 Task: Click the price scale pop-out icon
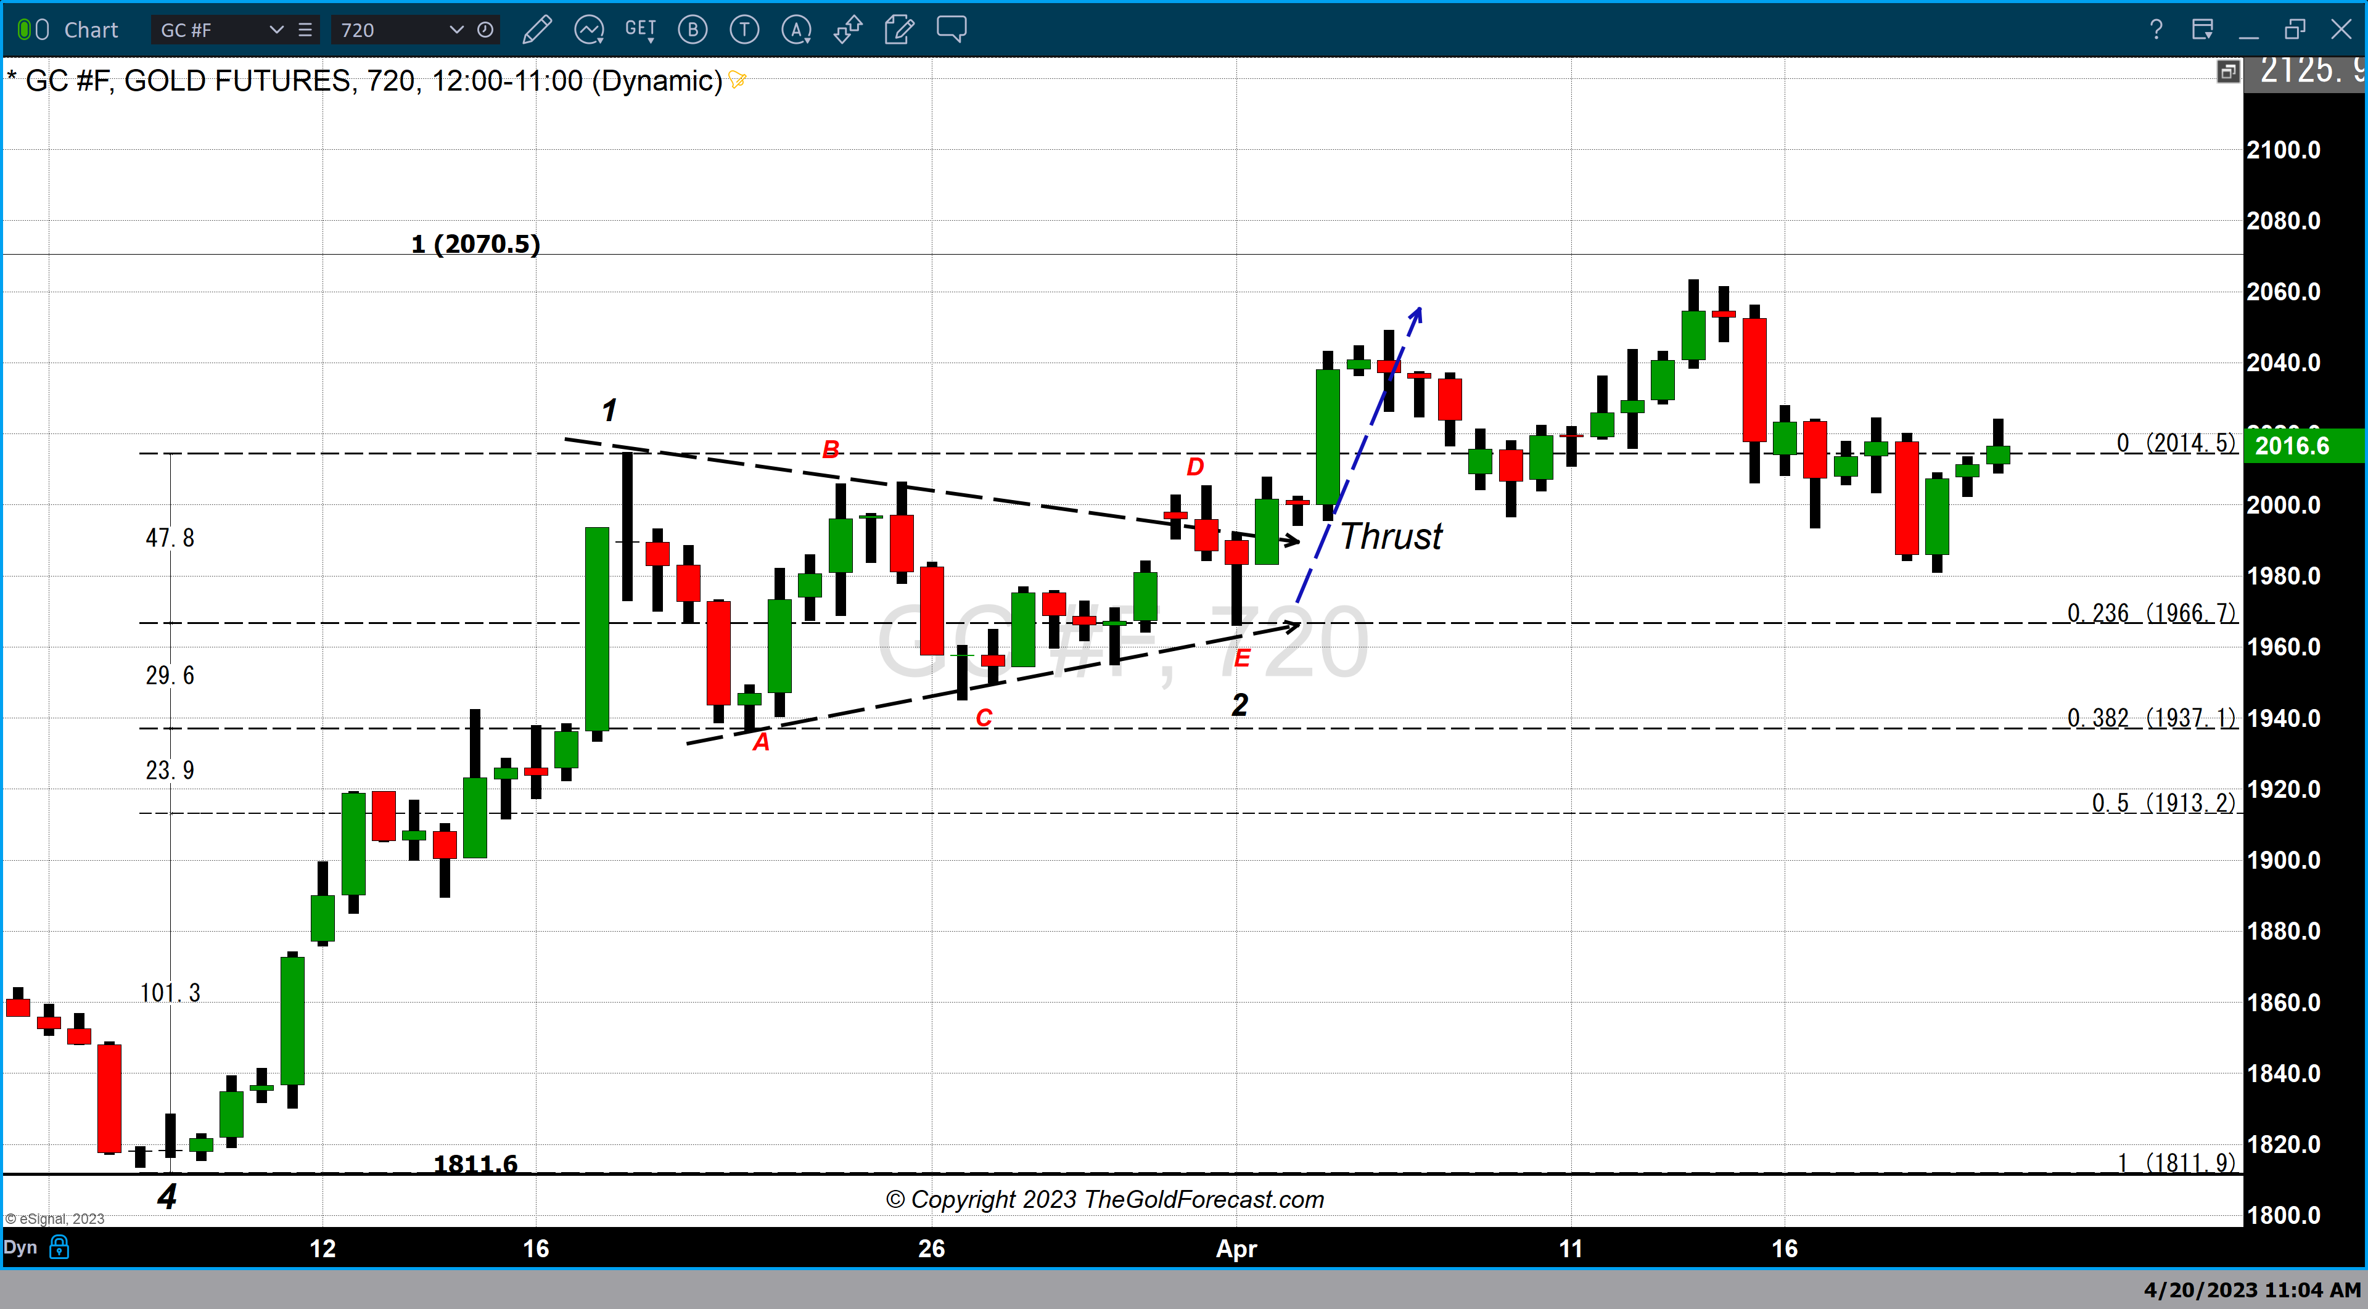click(x=2227, y=72)
